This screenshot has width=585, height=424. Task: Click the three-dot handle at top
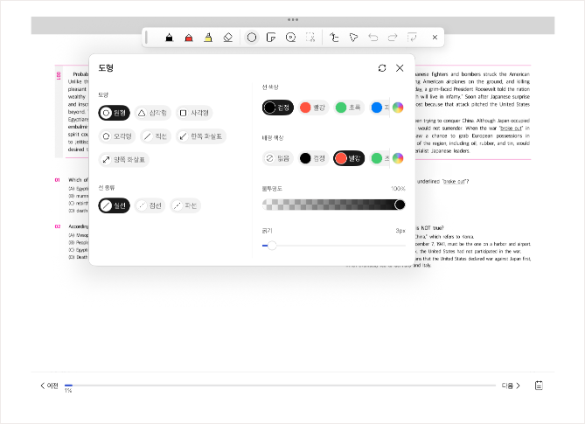(x=292, y=19)
